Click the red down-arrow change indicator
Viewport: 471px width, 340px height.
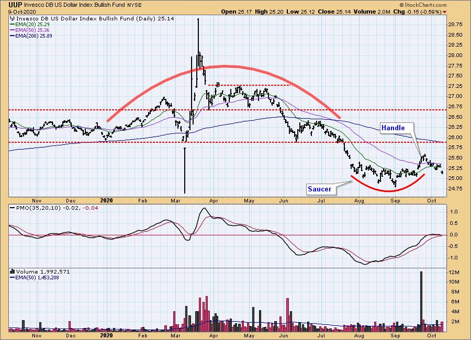tap(444, 12)
